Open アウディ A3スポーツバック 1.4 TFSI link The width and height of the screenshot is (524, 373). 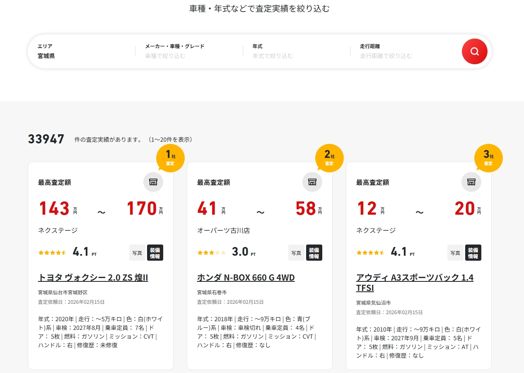pos(414,283)
